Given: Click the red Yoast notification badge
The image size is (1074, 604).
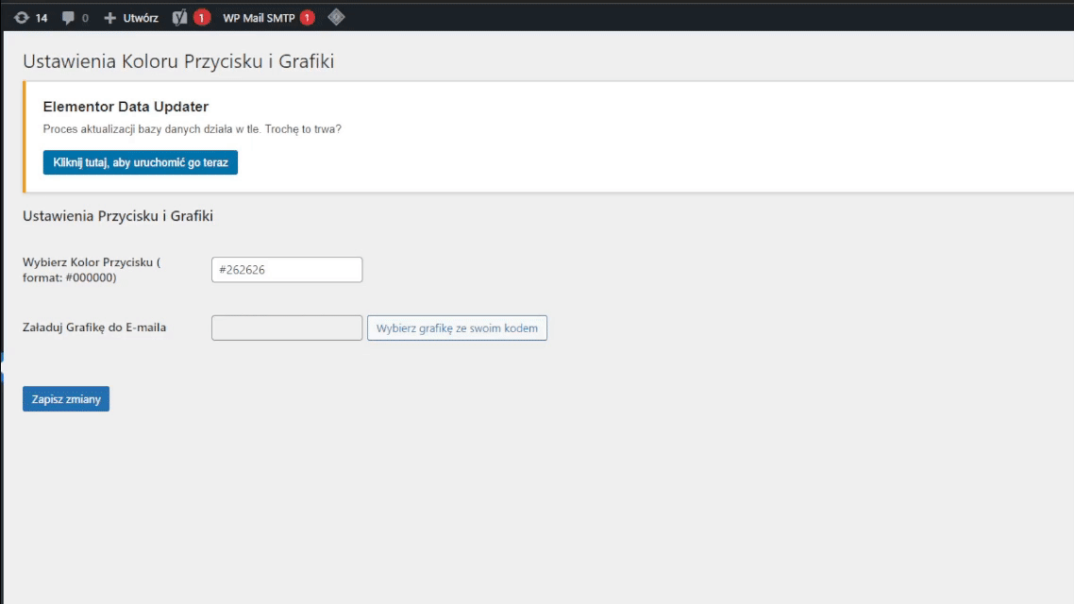Looking at the screenshot, I should (x=202, y=18).
